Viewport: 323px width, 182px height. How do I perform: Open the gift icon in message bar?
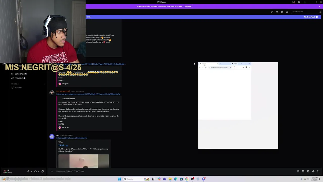[x=298, y=171]
